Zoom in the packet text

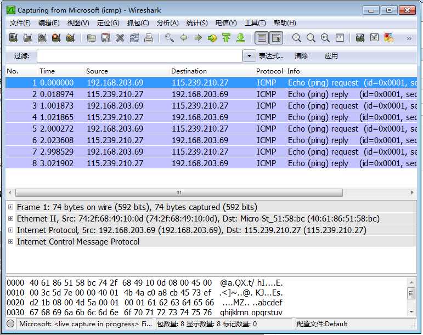(x=297, y=38)
